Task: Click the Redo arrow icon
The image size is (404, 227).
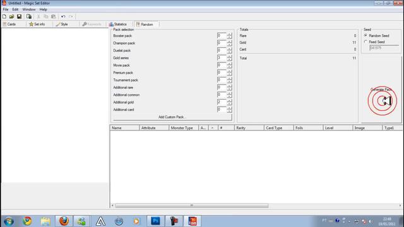Action: pos(71,16)
